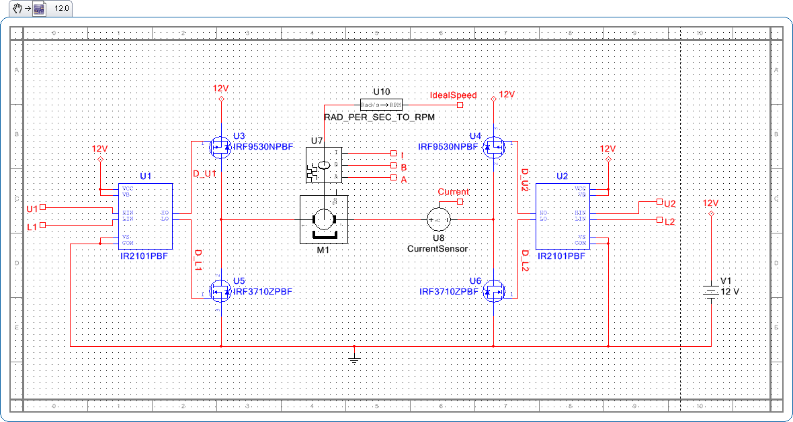
Task: Click the 12V power symbol above U4
Action: [494, 100]
